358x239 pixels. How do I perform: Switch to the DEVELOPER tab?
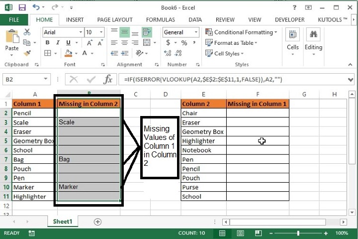click(290, 20)
